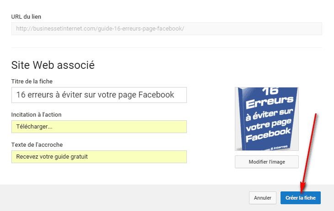Image resolution: width=334 pixels, height=211 pixels.
Task: Click the Titre de la fiche label
Action: 32,82
